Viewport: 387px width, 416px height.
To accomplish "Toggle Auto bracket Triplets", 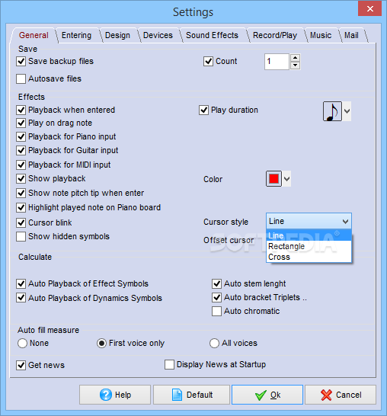I will [216, 297].
